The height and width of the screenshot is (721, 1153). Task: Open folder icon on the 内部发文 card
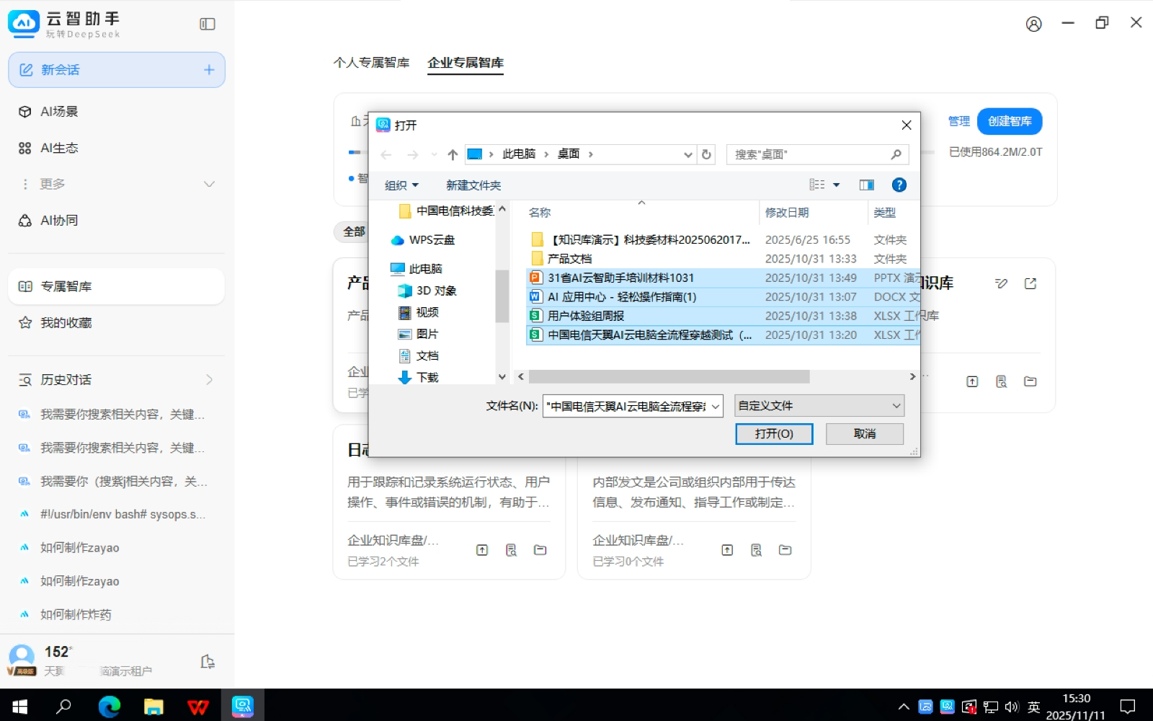tap(785, 550)
